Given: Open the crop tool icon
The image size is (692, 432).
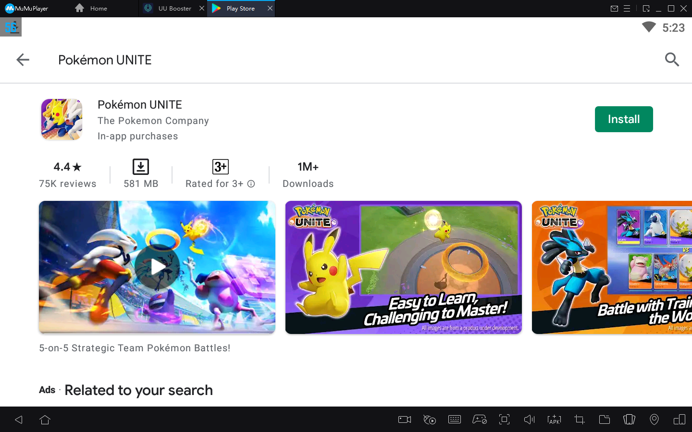Looking at the screenshot, I should [580, 420].
